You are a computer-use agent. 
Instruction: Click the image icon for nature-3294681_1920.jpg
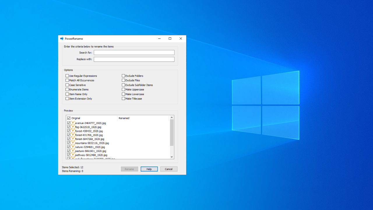73,147
